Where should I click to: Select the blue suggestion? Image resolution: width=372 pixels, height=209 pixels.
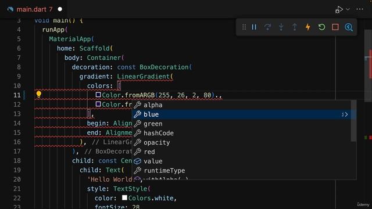[x=242, y=114]
